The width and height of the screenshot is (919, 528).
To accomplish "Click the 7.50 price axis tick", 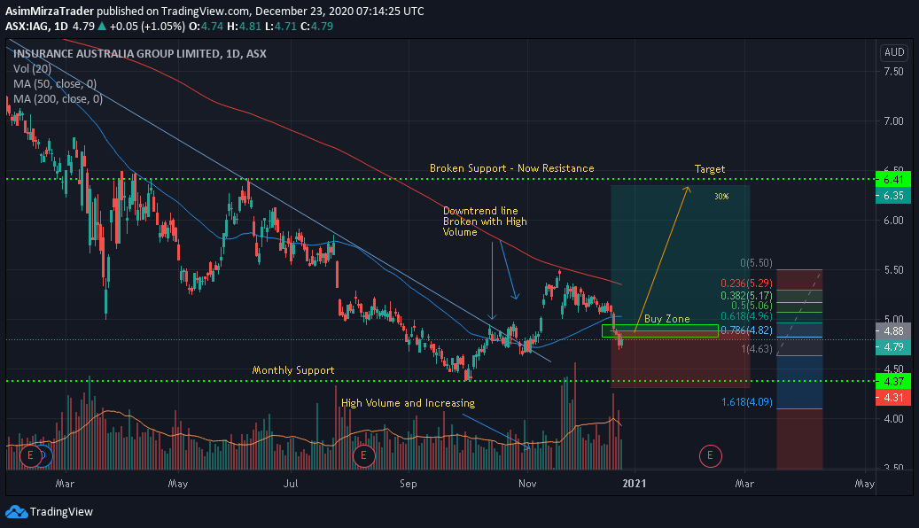I will [894, 72].
